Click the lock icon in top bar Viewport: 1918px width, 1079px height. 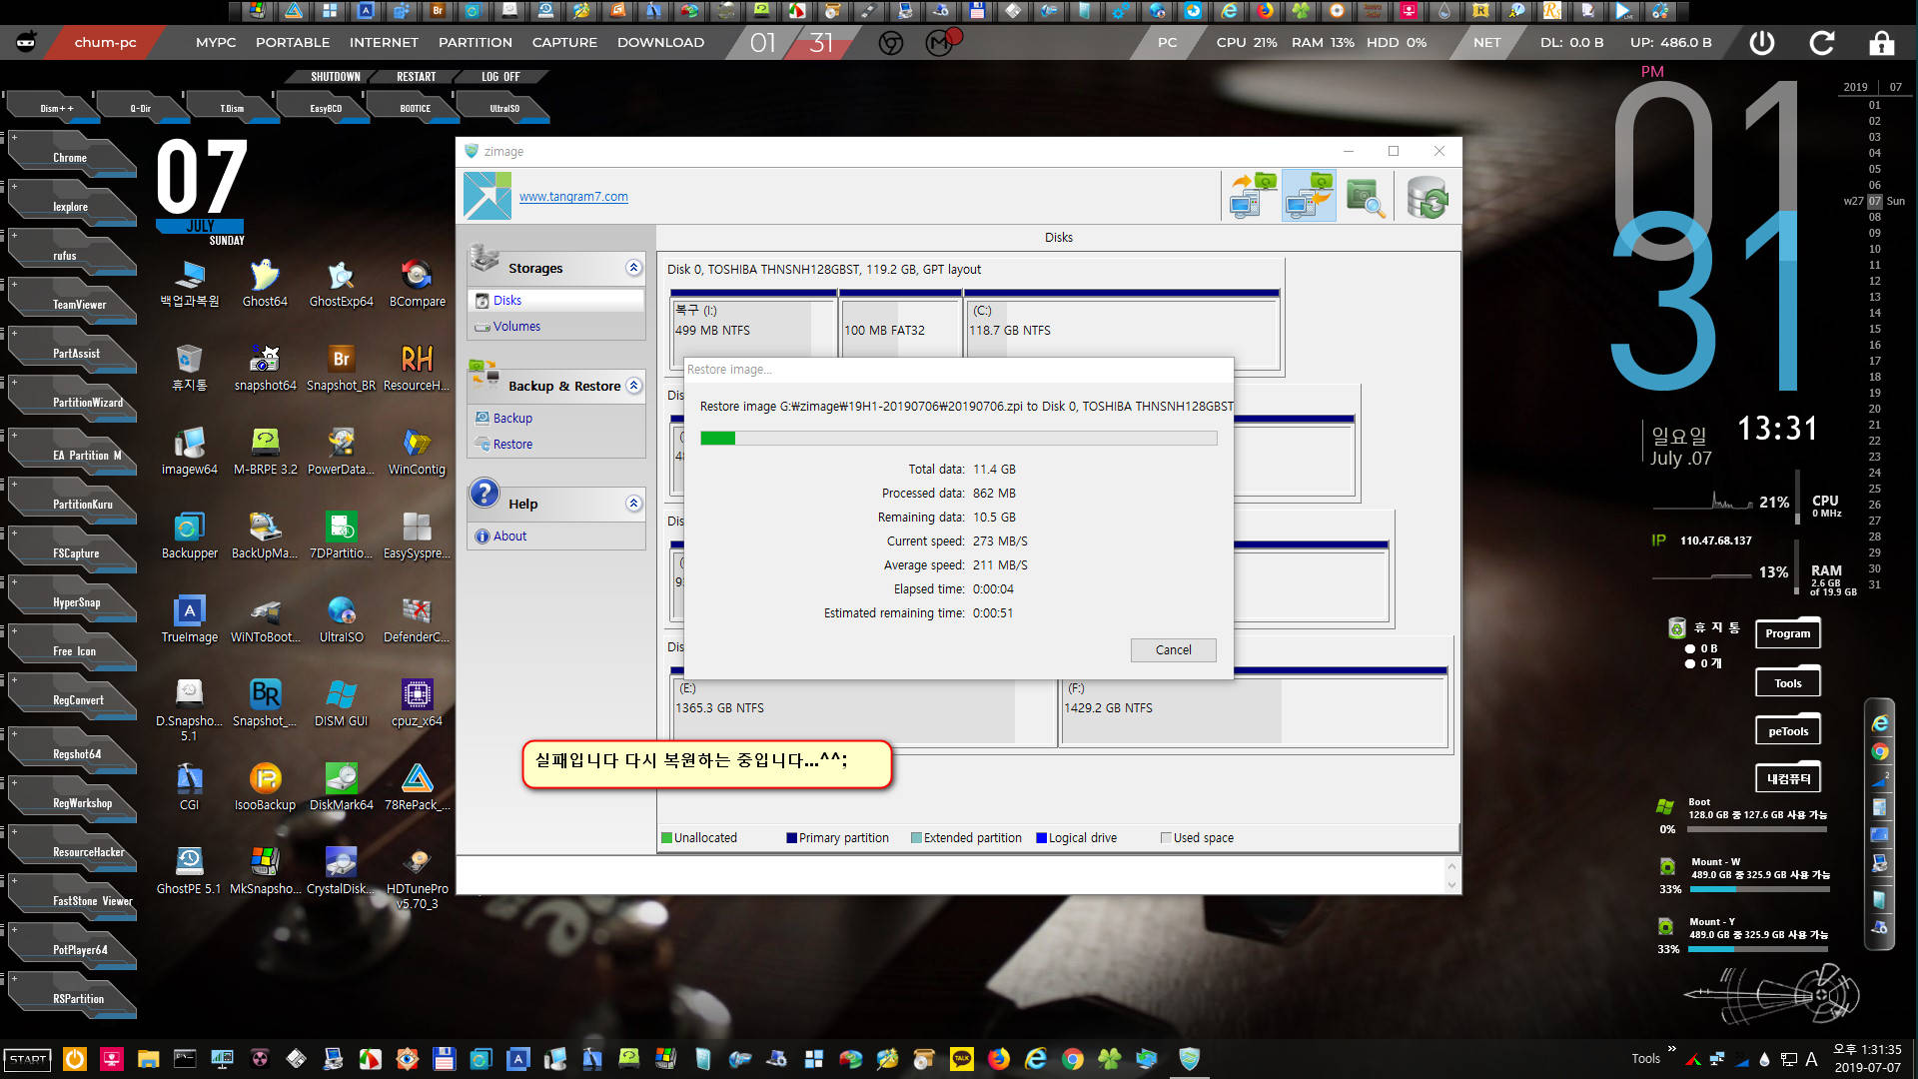(1881, 43)
